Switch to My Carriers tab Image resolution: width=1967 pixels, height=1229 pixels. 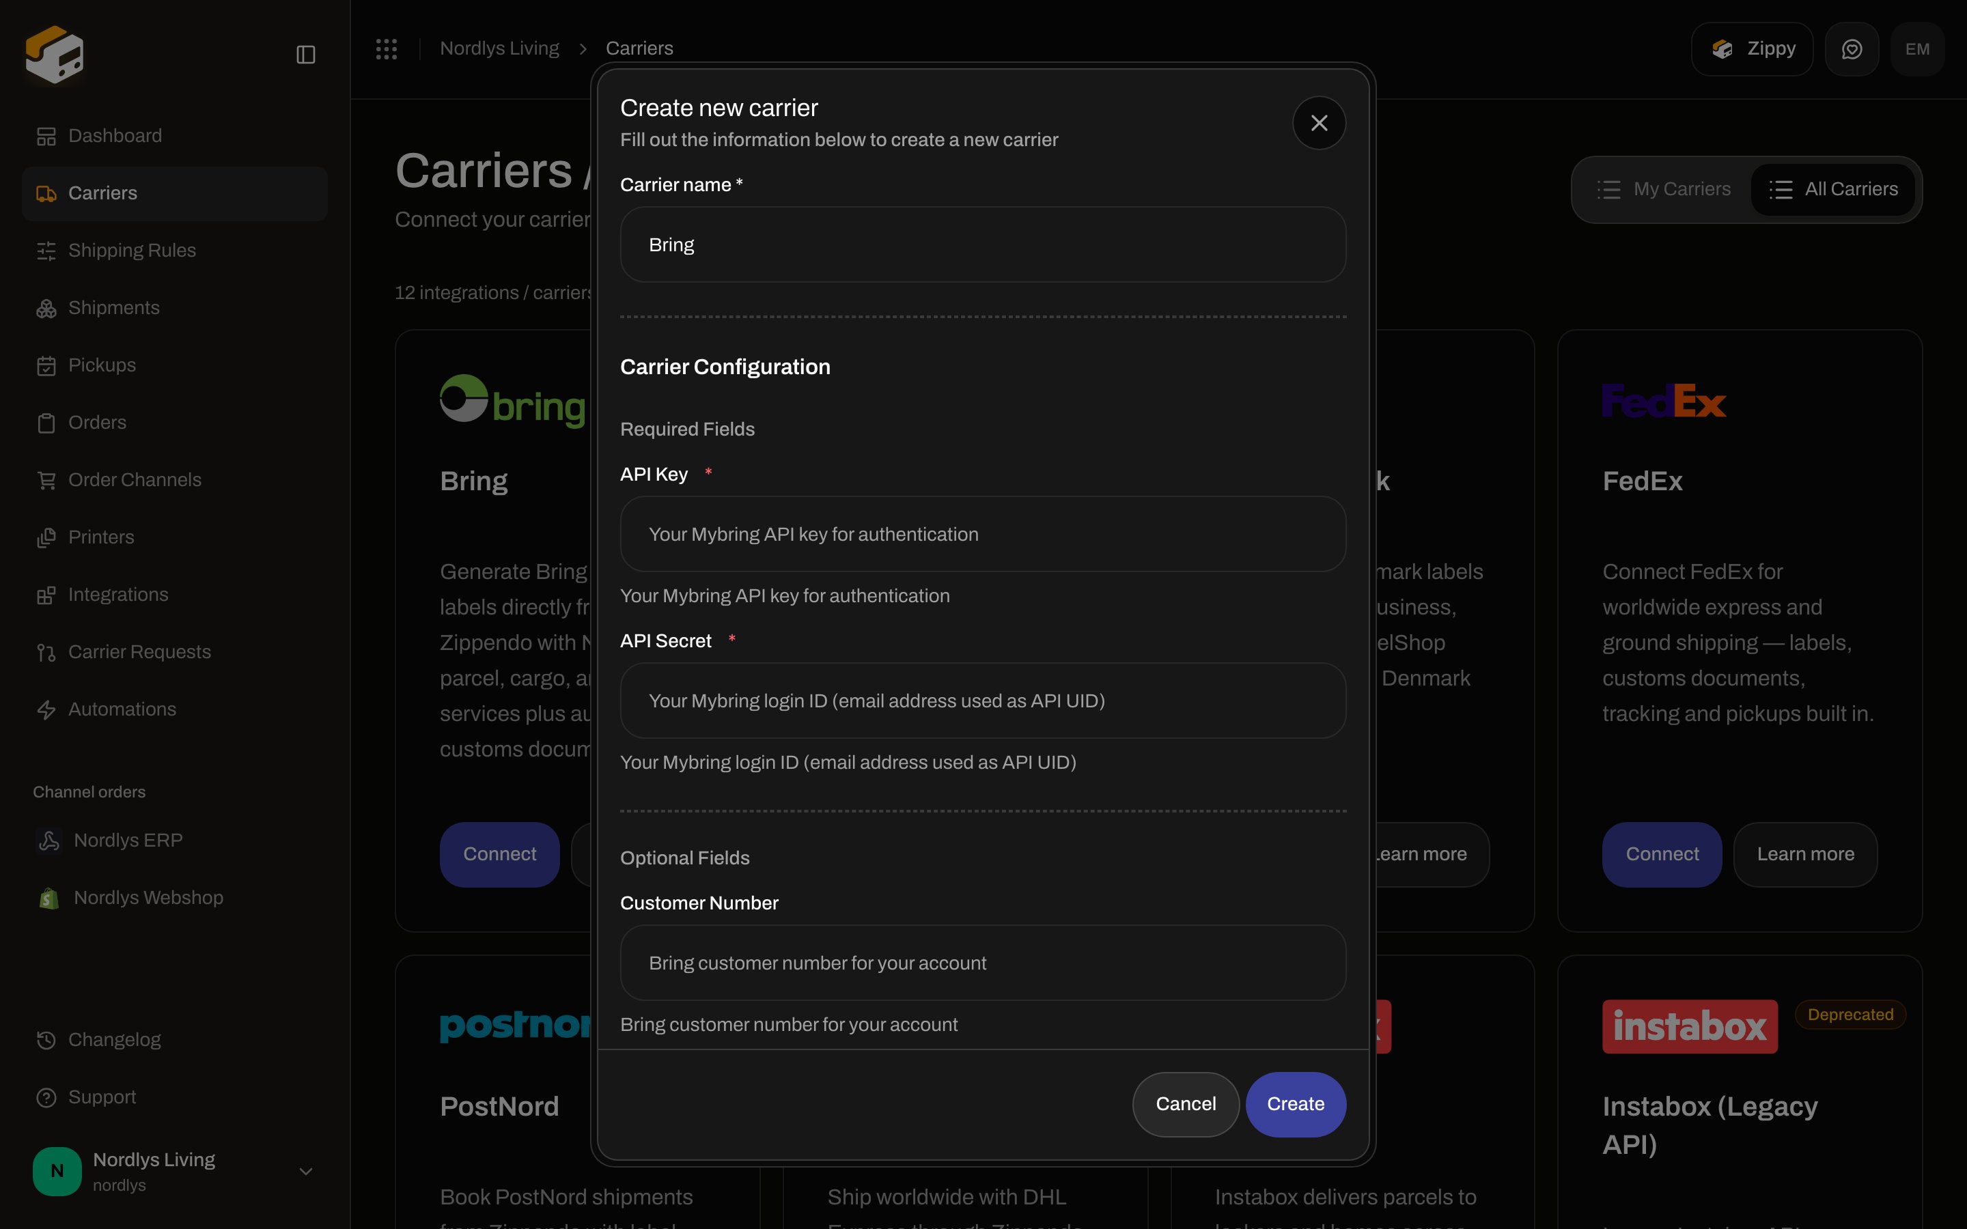tap(1663, 189)
